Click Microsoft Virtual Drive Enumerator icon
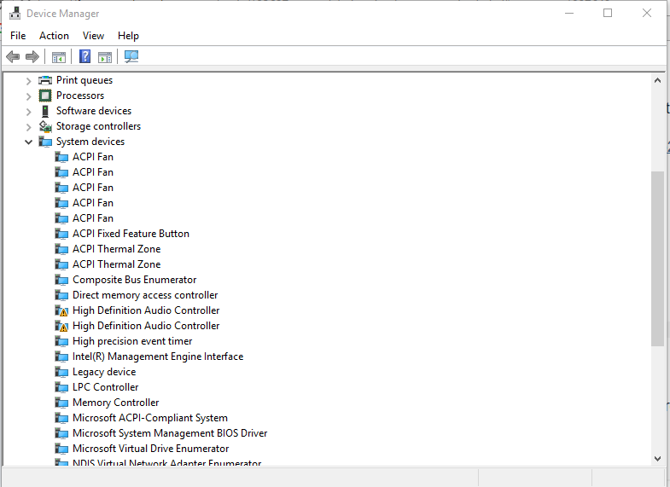Image resolution: width=670 pixels, height=487 pixels. click(61, 449)
